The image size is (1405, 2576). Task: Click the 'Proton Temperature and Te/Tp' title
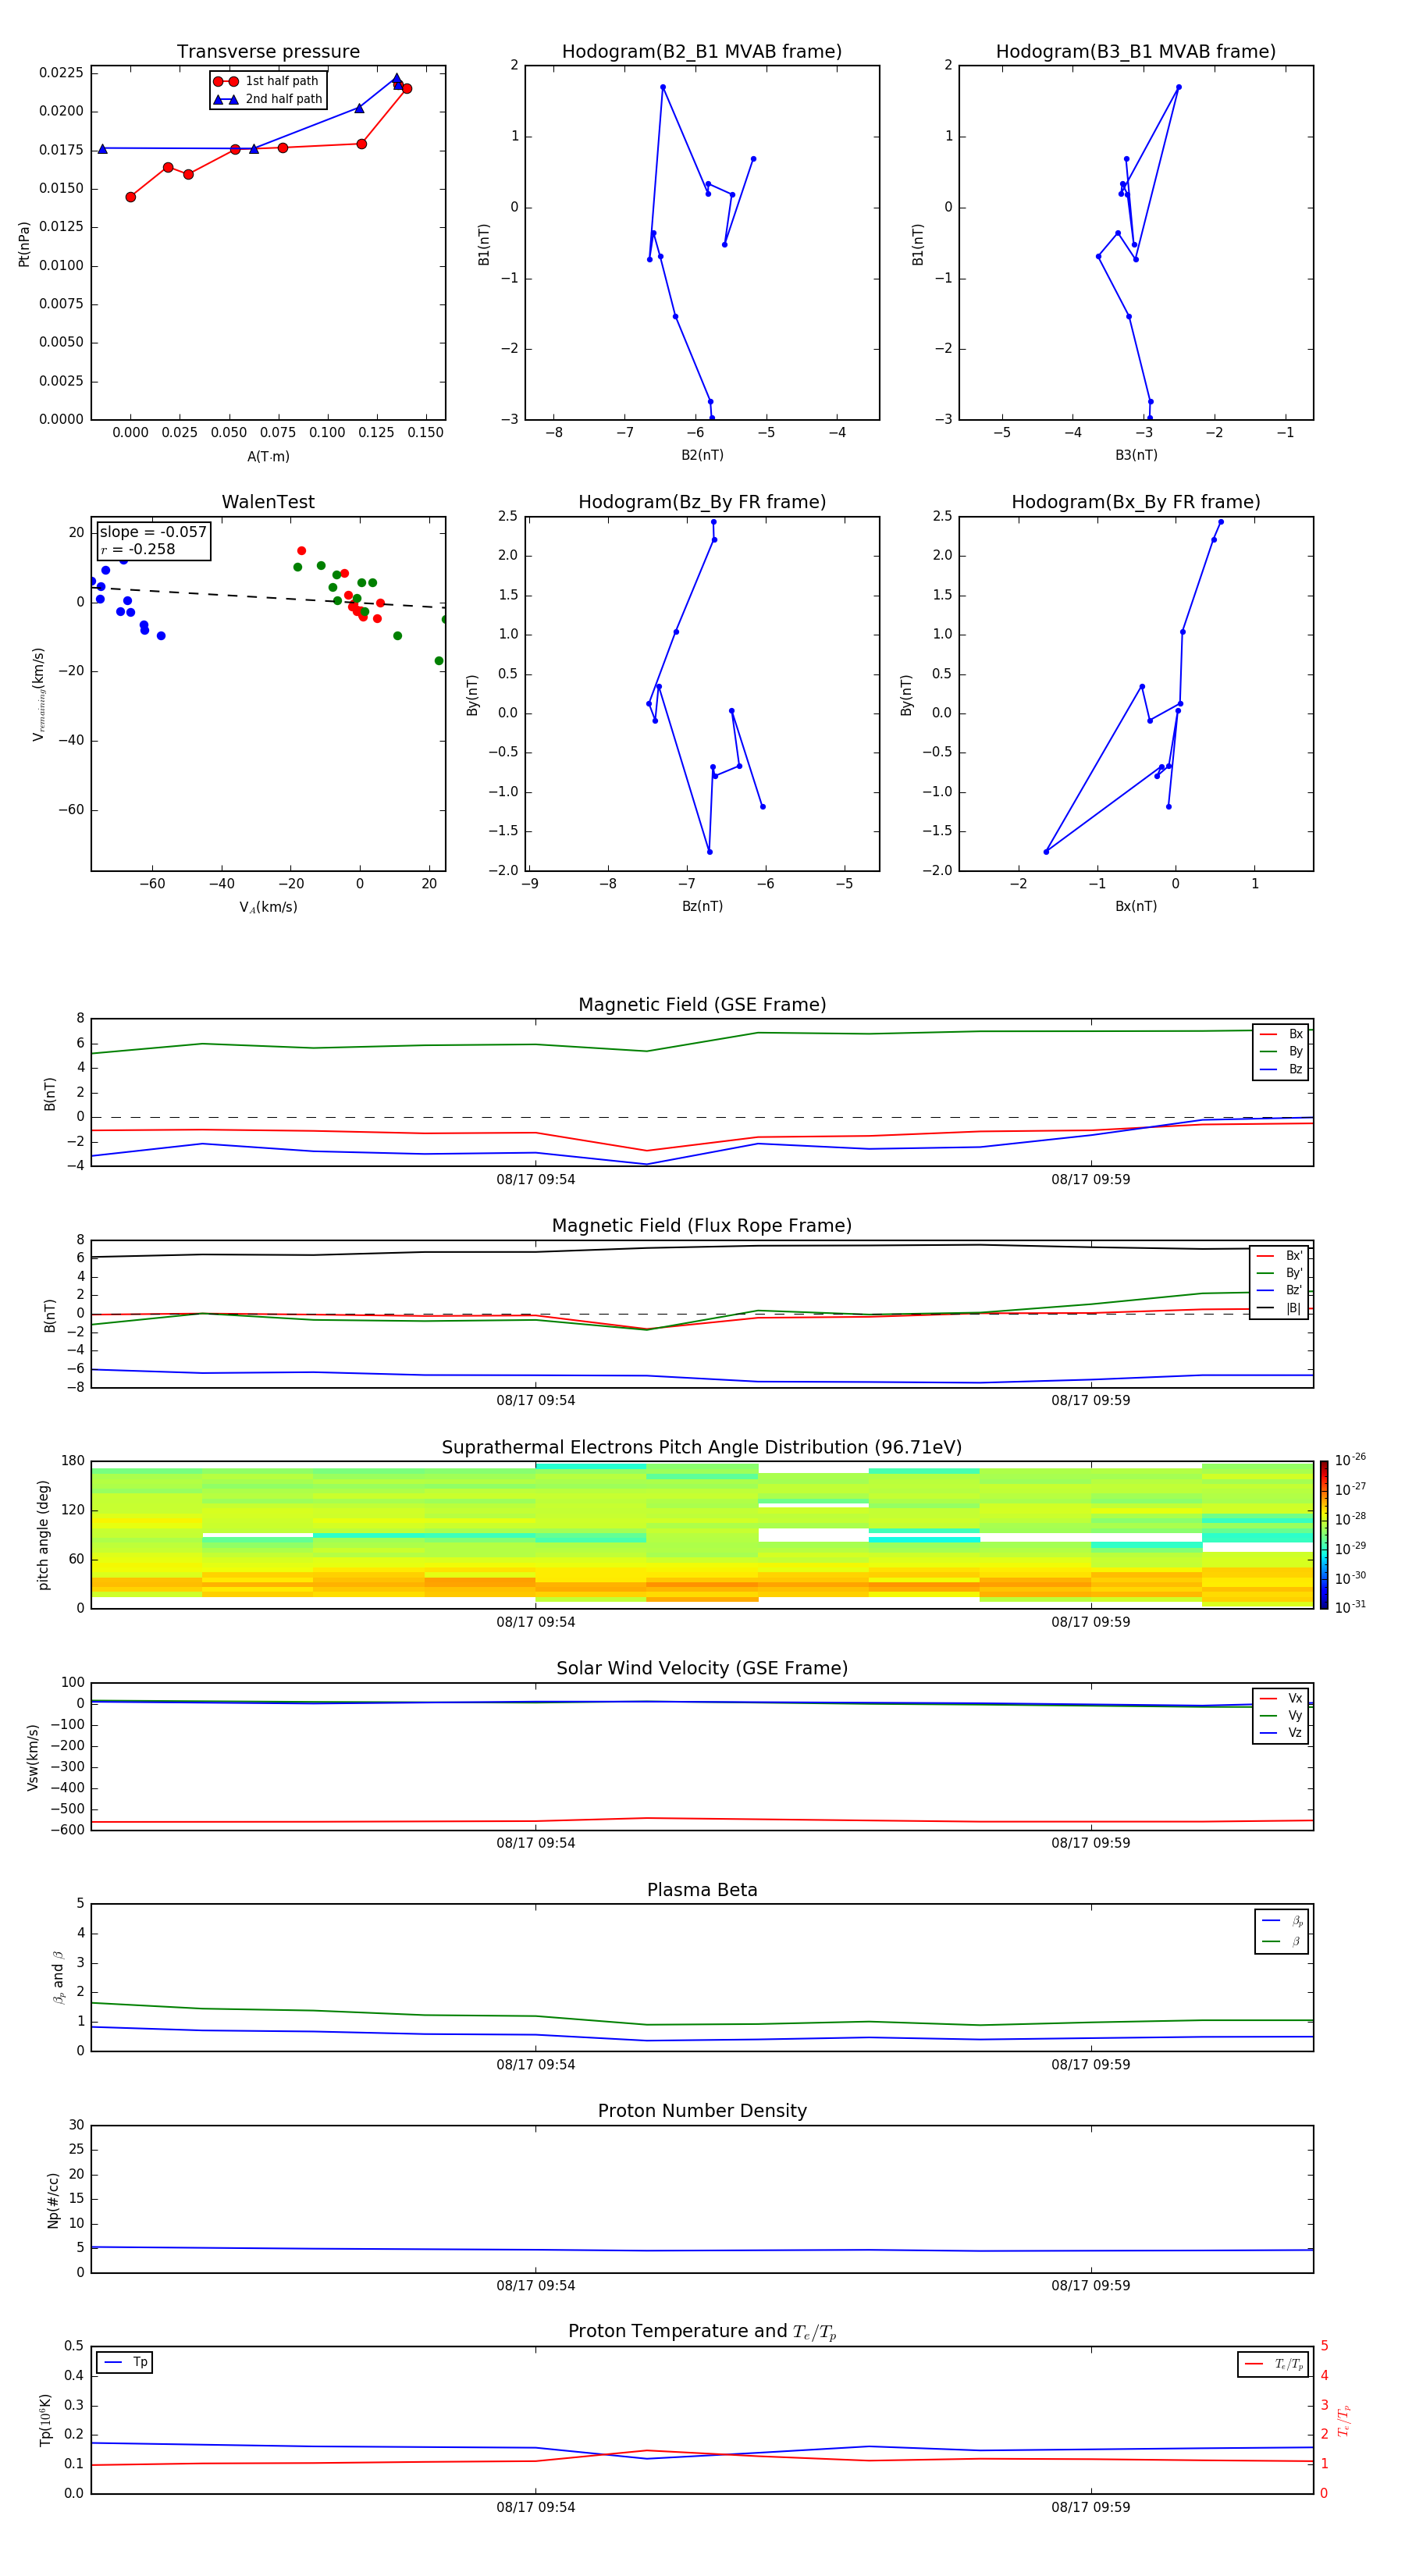click(702, 2332)
